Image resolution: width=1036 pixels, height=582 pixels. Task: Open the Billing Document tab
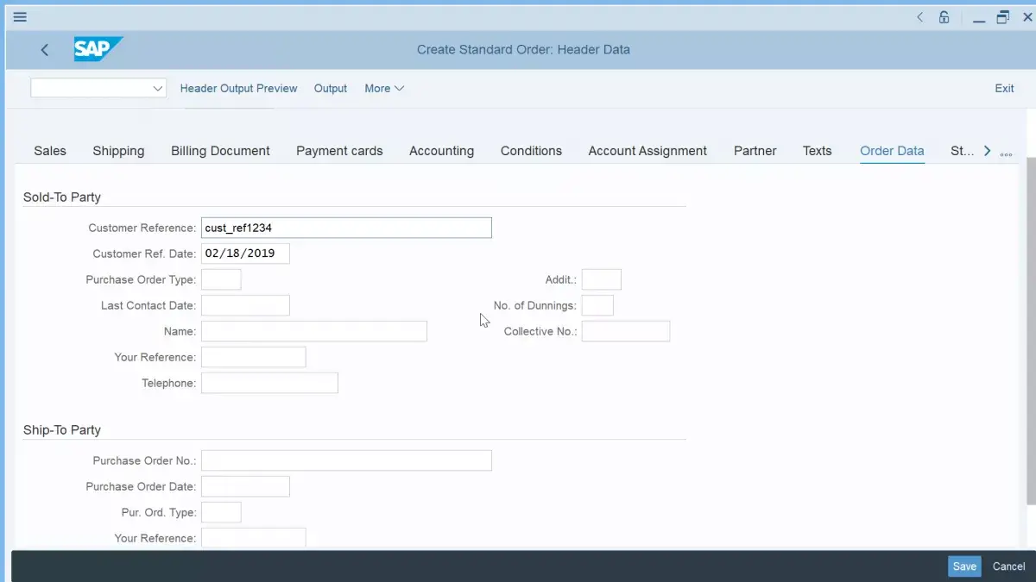220,150
